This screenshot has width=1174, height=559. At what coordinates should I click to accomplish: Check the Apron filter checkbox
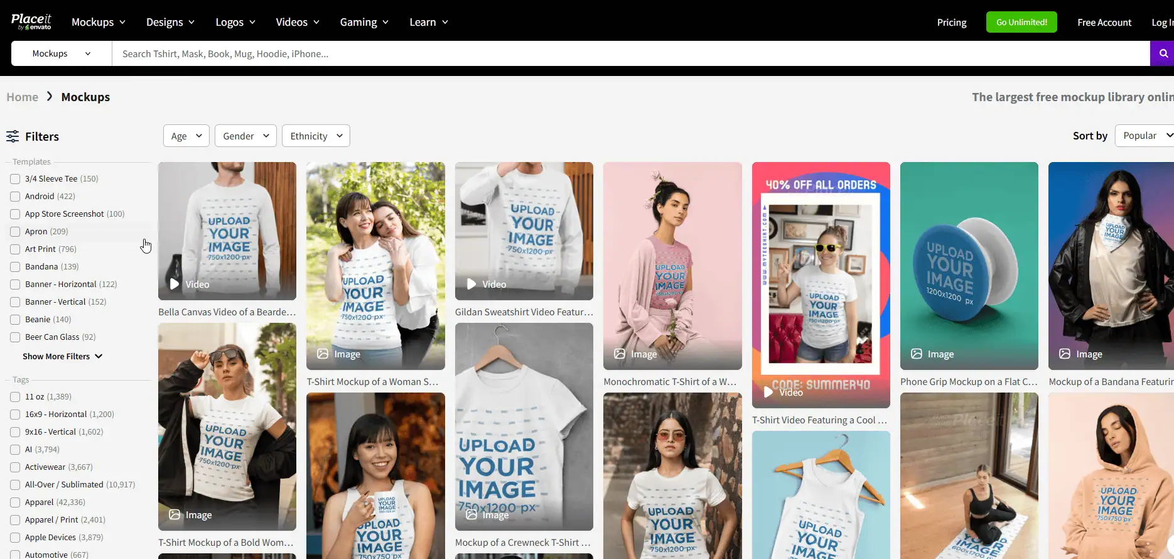(15, 232)
